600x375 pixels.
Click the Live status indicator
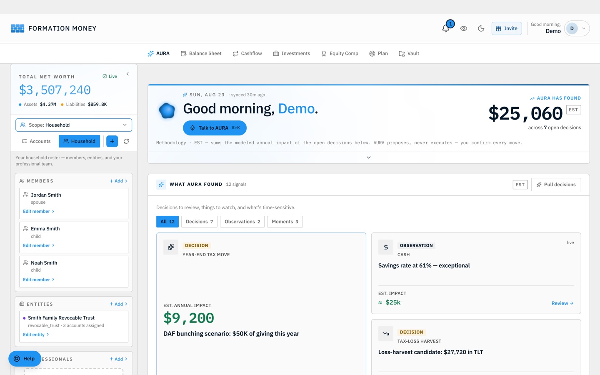[110, 76]
